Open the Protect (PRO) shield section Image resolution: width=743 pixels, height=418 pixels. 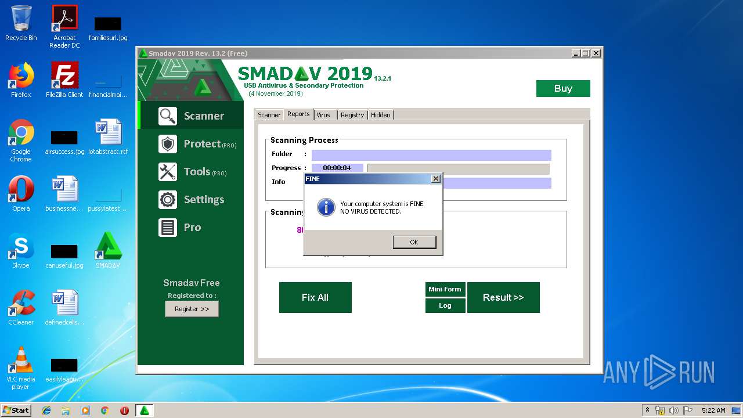(191, 143)
